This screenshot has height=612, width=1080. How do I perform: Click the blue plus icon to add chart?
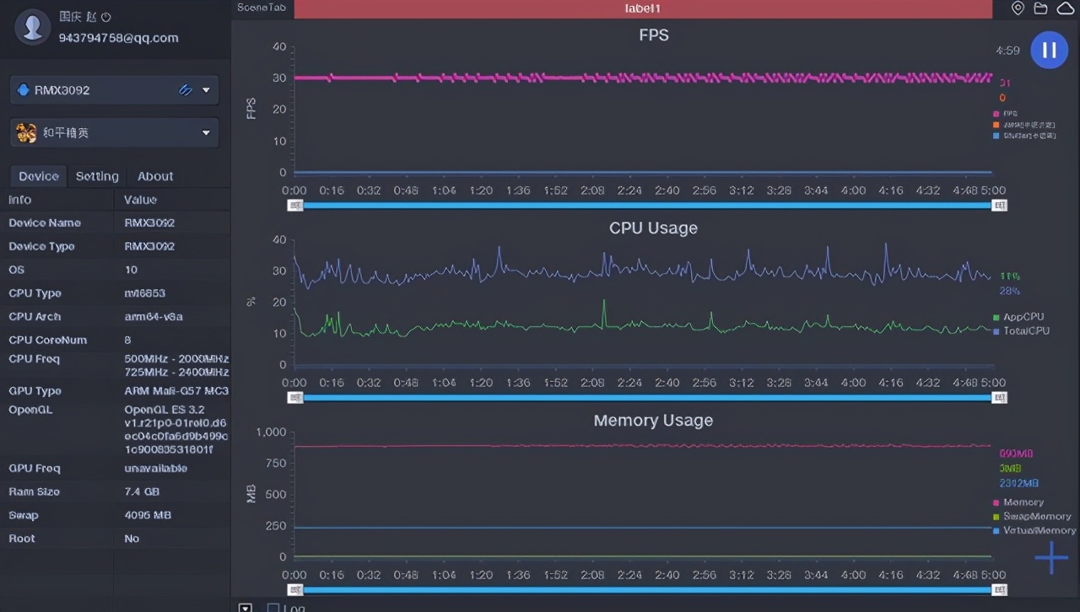click(1051, 558)
